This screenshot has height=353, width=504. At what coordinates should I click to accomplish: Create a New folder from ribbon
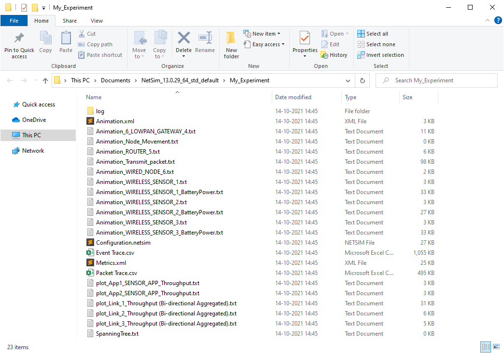[x=231, y=45]
